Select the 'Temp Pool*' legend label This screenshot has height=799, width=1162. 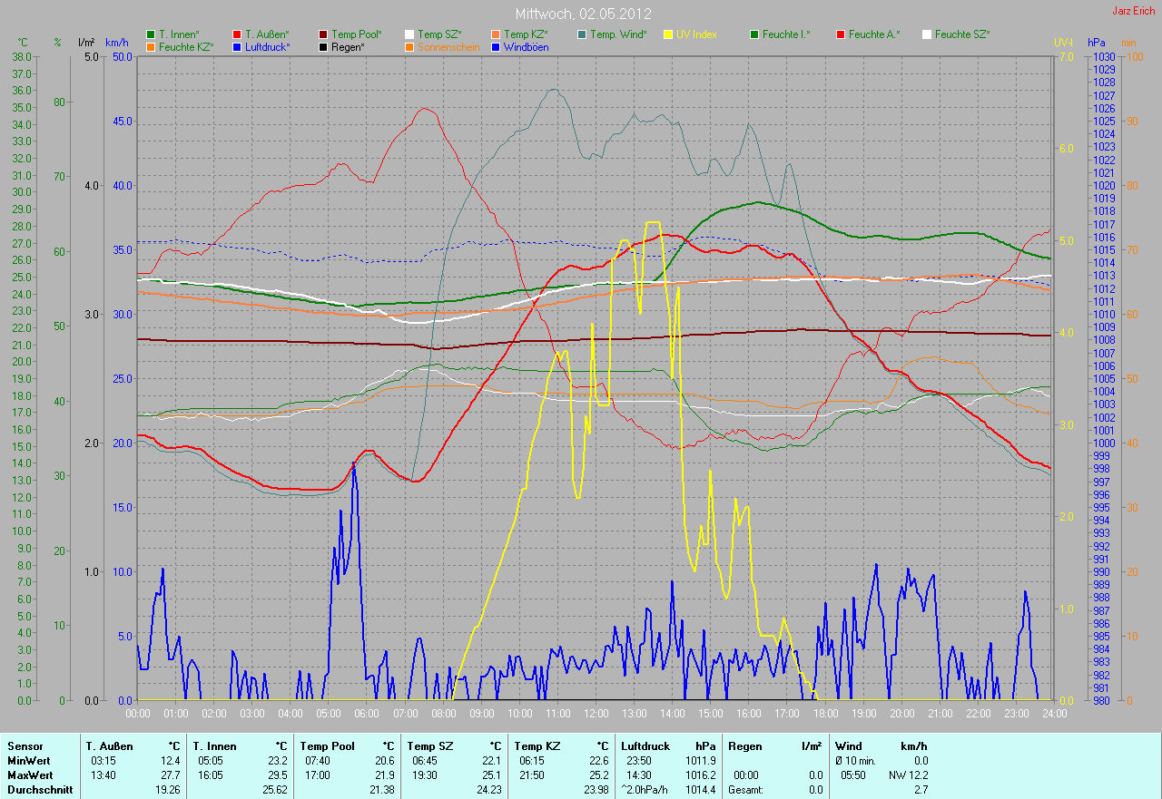357,34
